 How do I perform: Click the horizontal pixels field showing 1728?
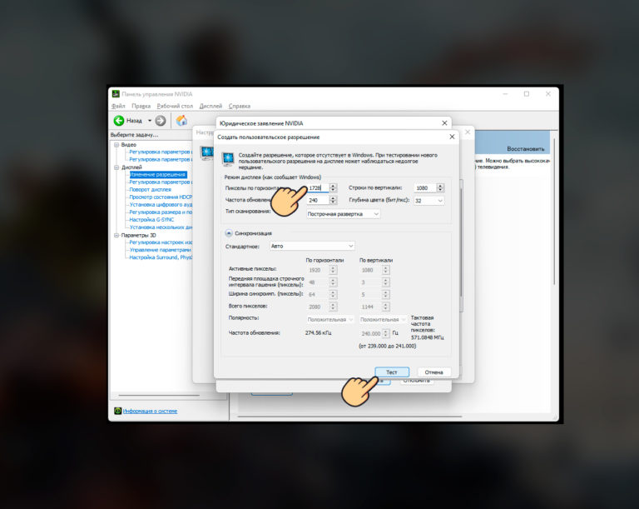click(318, 187)
